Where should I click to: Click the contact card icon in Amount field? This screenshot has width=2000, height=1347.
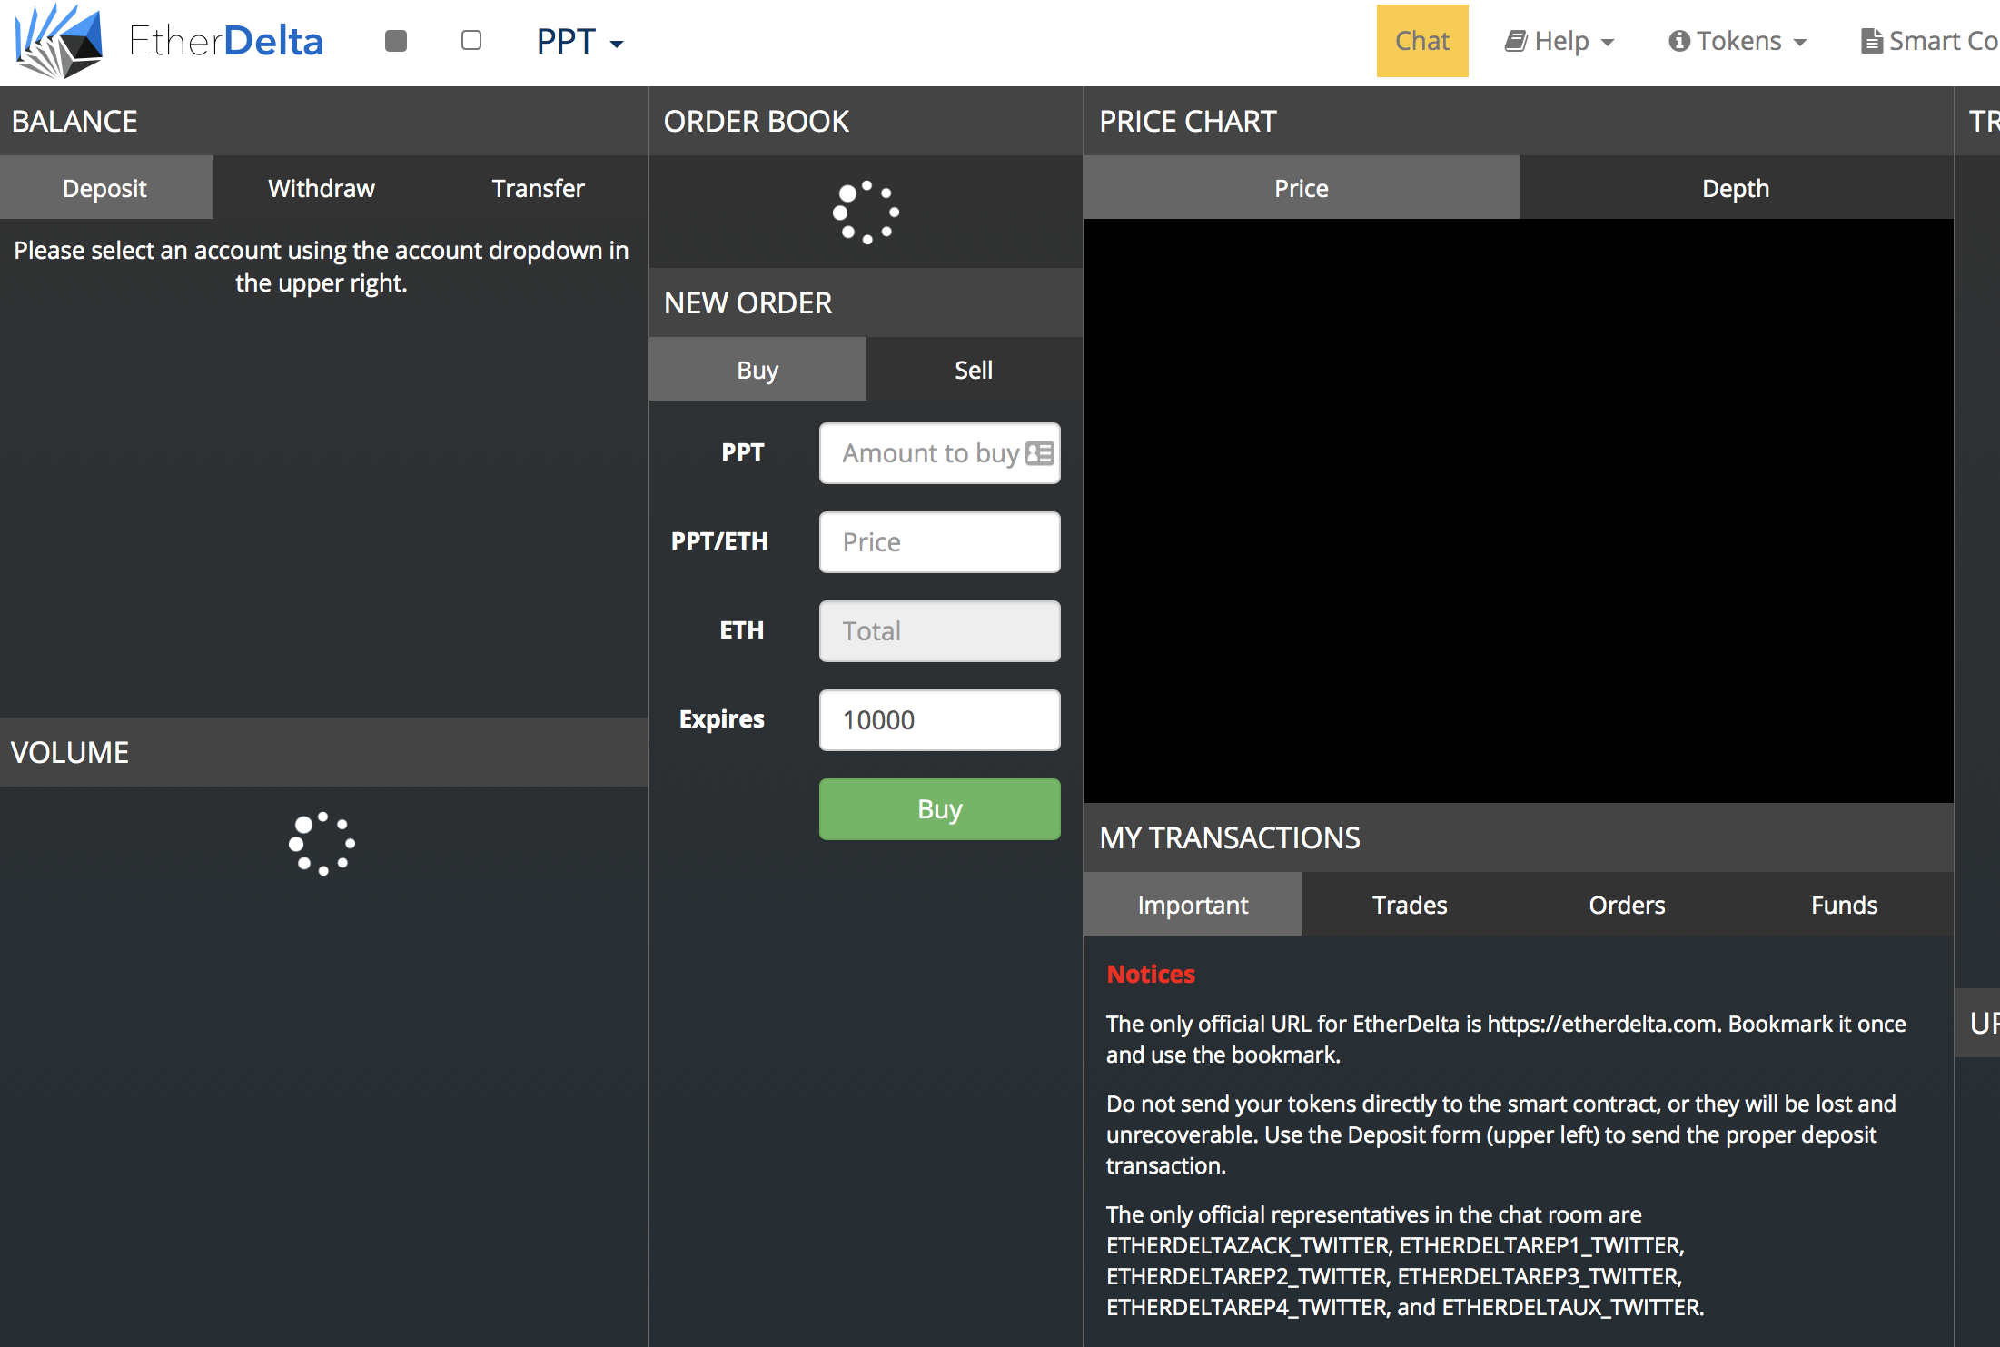click(1039, 452)
